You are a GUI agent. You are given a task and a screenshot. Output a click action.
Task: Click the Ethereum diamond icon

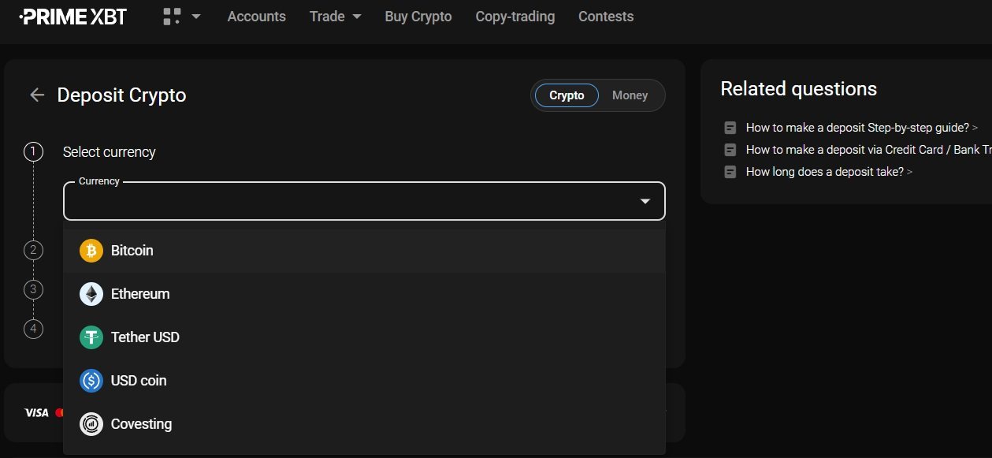tap(91, 294)
